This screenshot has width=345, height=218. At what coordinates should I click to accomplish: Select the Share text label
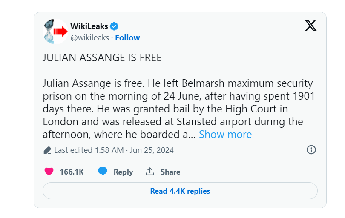point(170,172)
